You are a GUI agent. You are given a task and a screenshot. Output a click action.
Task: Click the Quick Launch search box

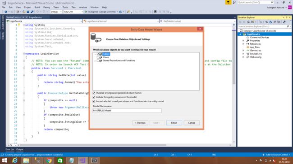click(256, 2)
